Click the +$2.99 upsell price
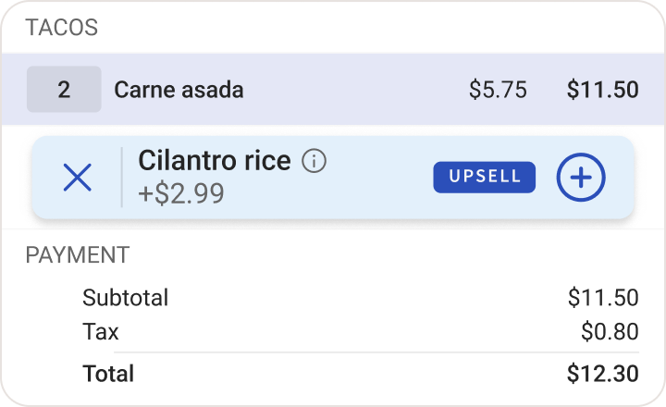 (181, 195)
